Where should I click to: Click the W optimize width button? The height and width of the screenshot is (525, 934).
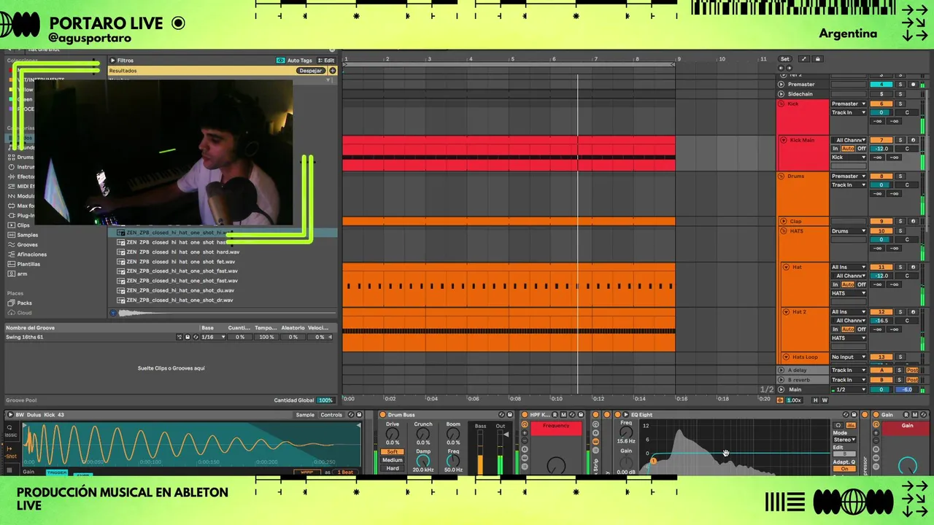[825, 400]
